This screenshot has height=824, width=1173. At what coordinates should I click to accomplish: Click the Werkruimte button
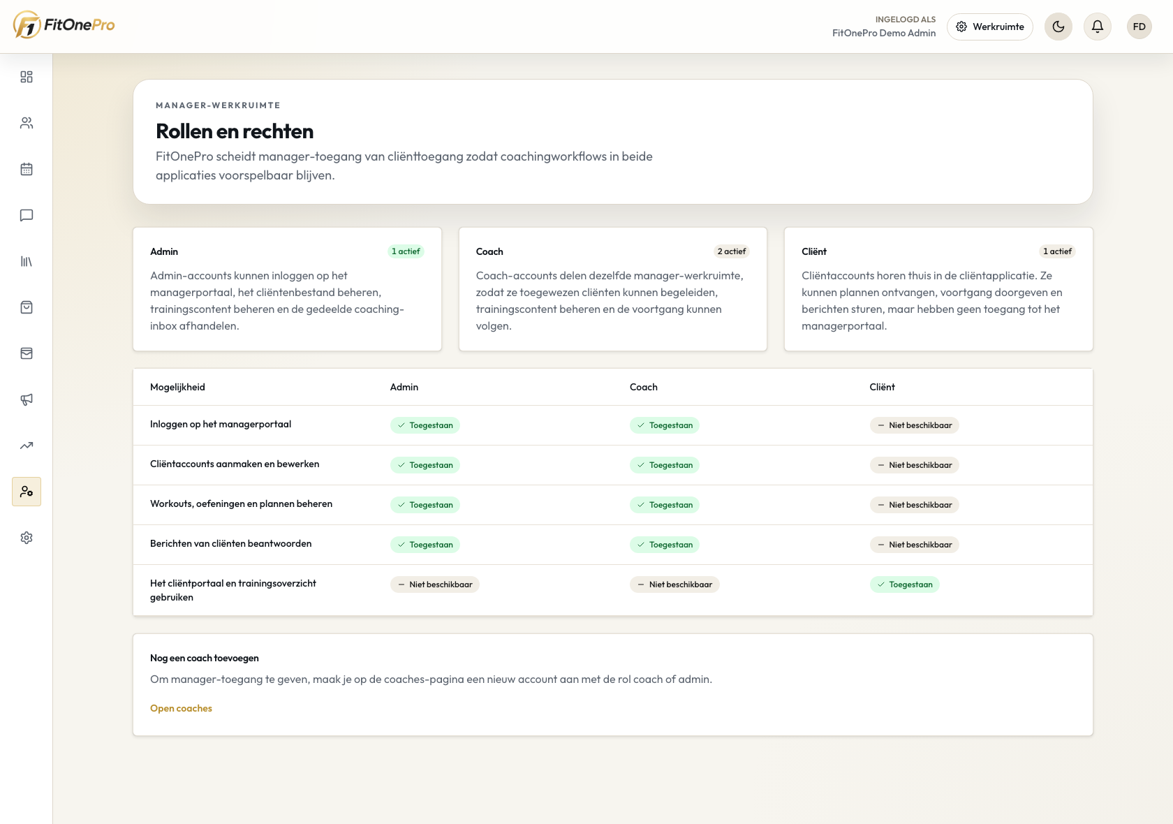coord(990,27)
